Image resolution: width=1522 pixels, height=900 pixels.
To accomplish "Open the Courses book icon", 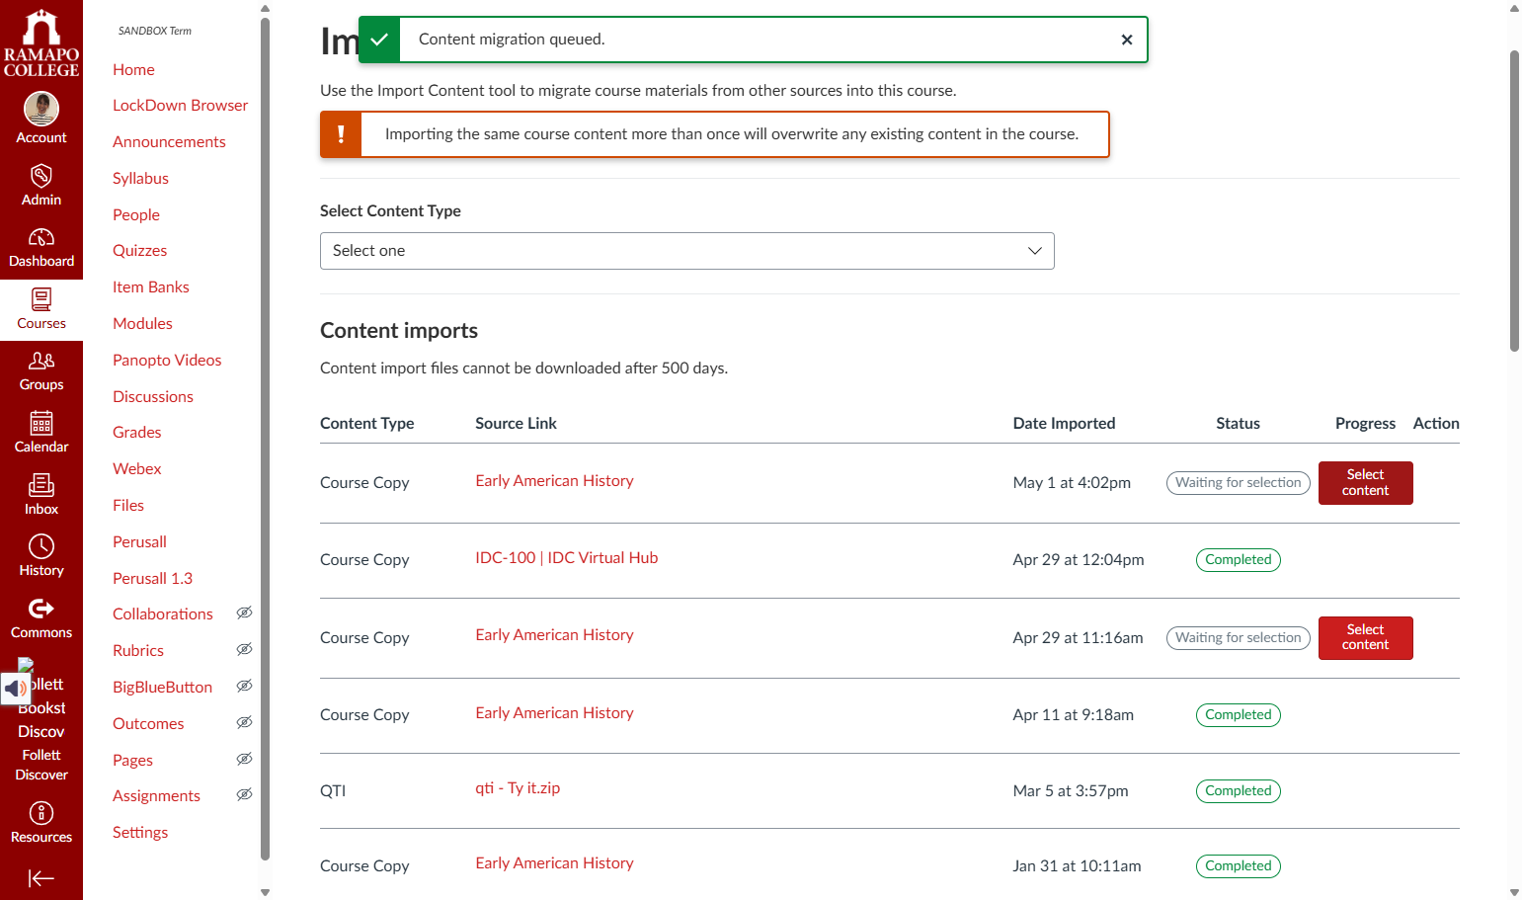I will (41, 309).
